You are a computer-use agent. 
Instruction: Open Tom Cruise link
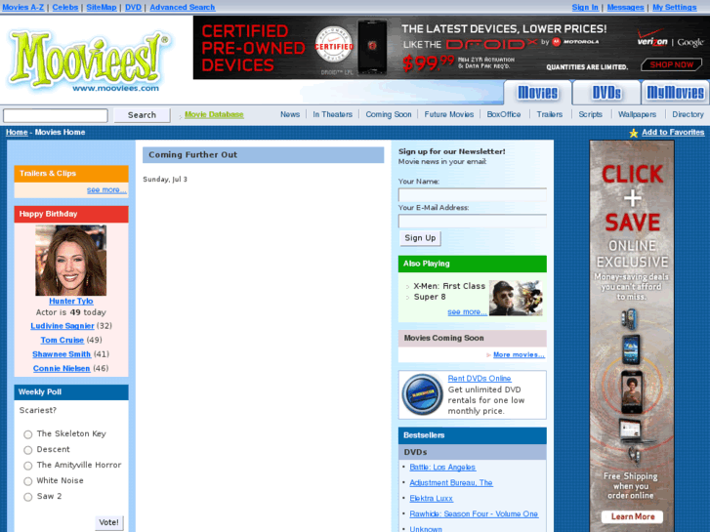pos(63,340)
